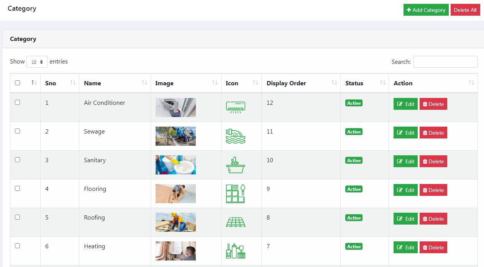The image size is (484, 267).
Task: Open the Sanitary category image thumbnail
Action: pos(176,165)
